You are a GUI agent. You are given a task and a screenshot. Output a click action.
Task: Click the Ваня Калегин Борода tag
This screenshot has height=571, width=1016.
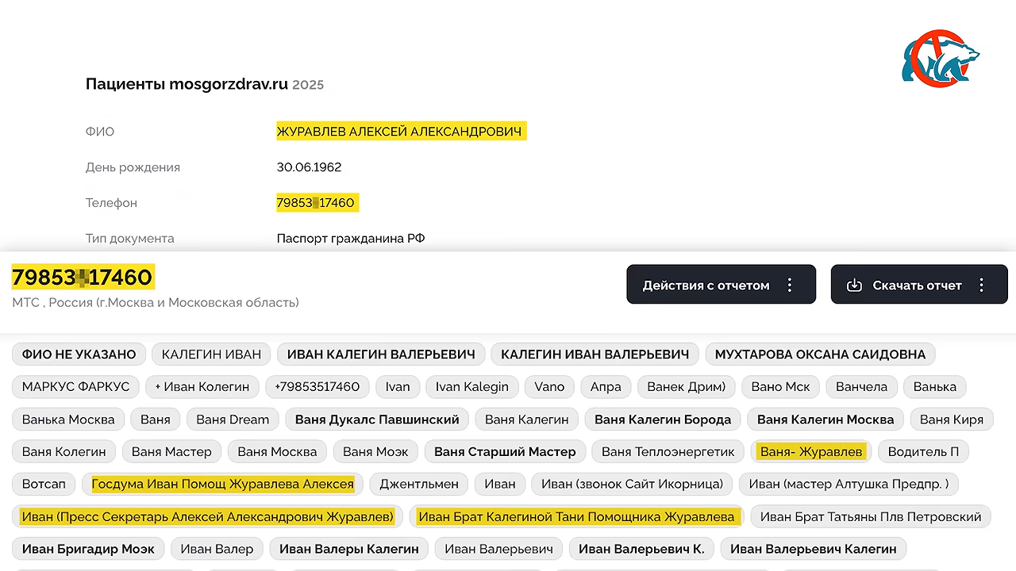point(663,420)
